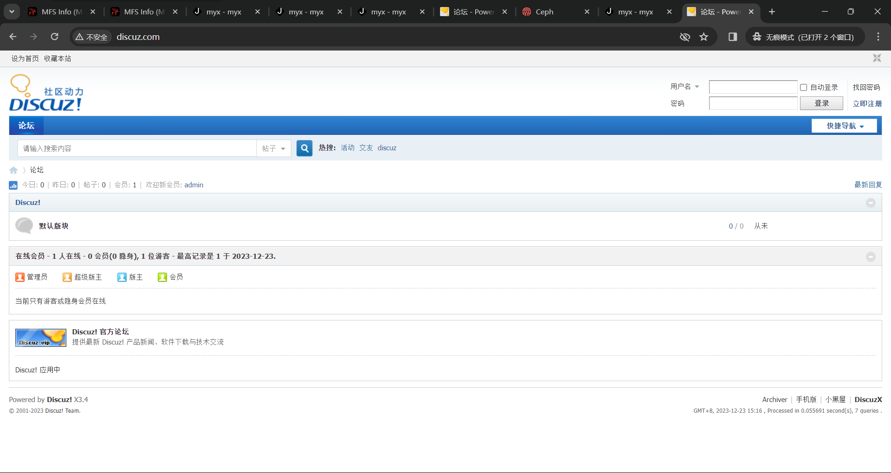Click the moderator legend icon

pyautogui.click(x=122, y=277)
